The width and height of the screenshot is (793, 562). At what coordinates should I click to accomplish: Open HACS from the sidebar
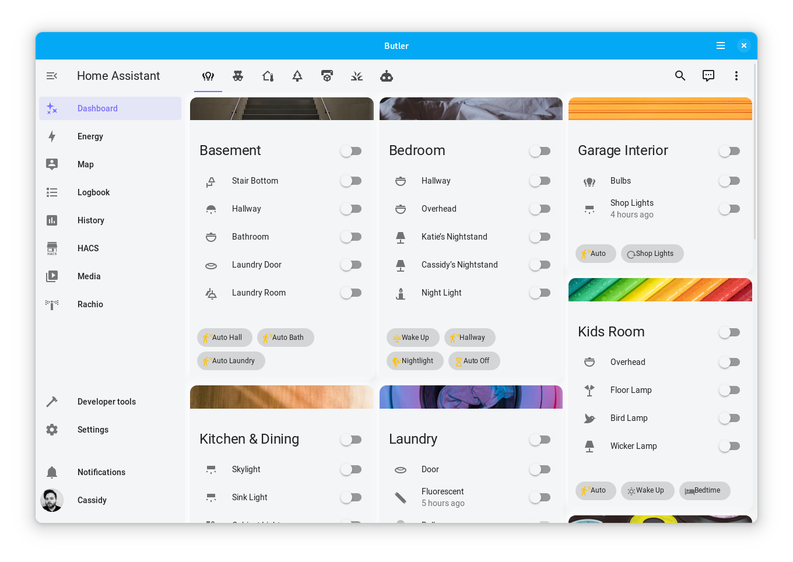(110, 248)
